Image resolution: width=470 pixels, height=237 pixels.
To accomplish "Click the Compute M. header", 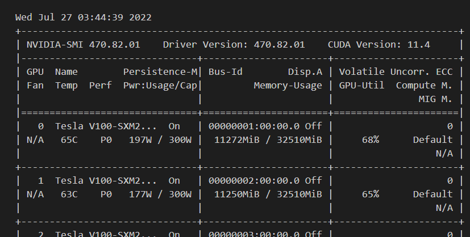I will [424, 86].
